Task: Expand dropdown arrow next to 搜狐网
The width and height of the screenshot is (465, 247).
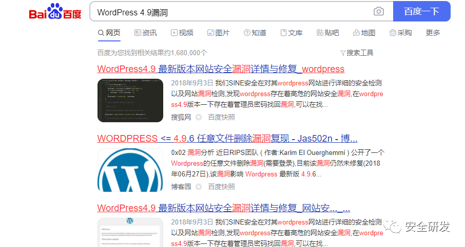Action: pos(199,117)
